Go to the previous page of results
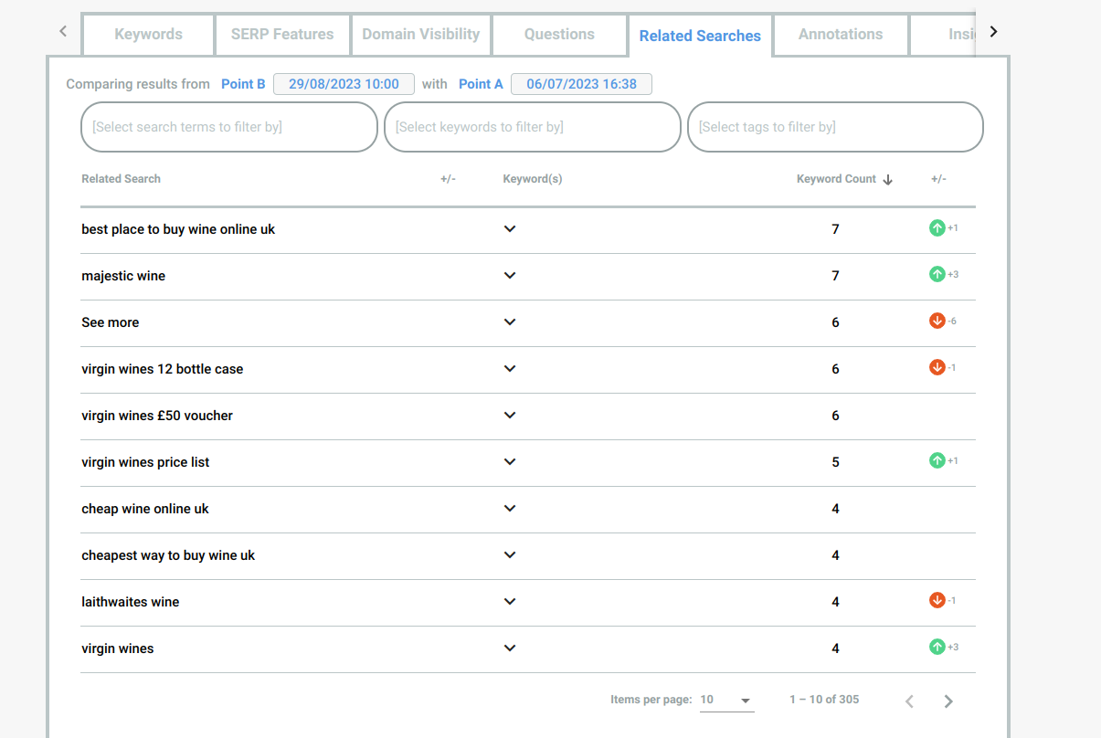Screen dimensions: 1101x738 [x=909, y=701]
